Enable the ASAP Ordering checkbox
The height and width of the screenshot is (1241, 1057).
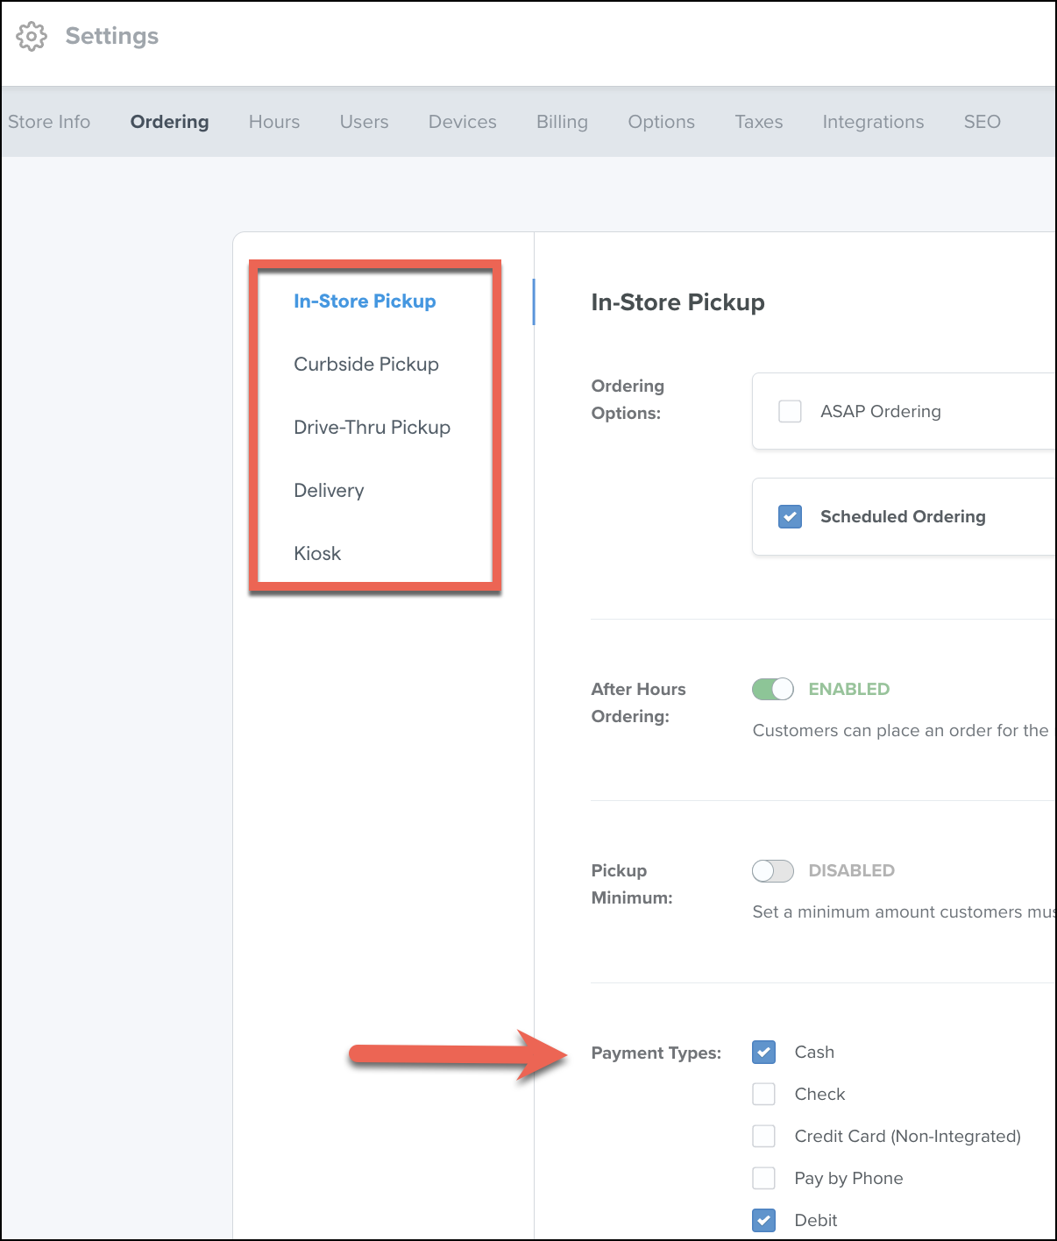pos(790,411)
